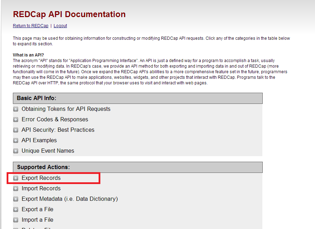
Task: Expand plus icon beside Unique Event Names
Action: (16, 151)
